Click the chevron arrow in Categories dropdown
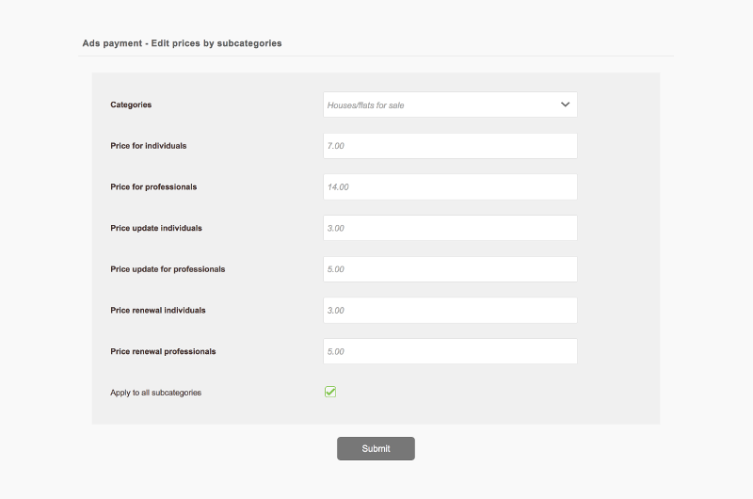Screen dimensions: 753x499 coord(565,105)
